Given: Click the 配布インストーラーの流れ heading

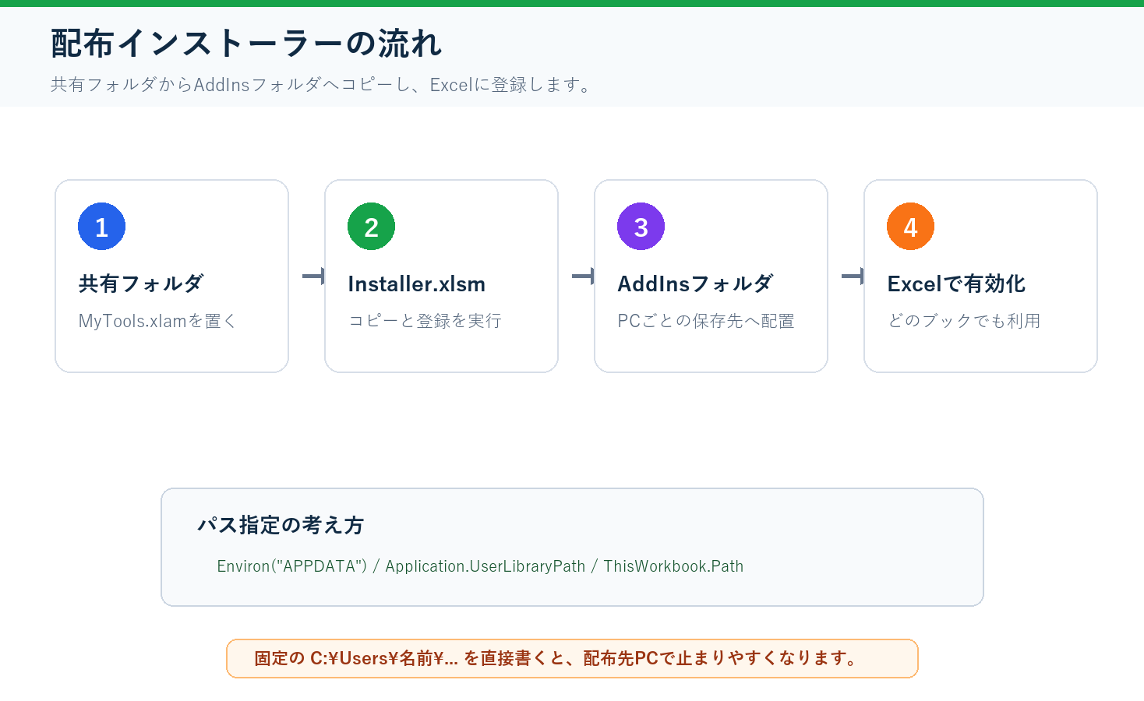Looking at the screenshot, I should tap(246, 44).
